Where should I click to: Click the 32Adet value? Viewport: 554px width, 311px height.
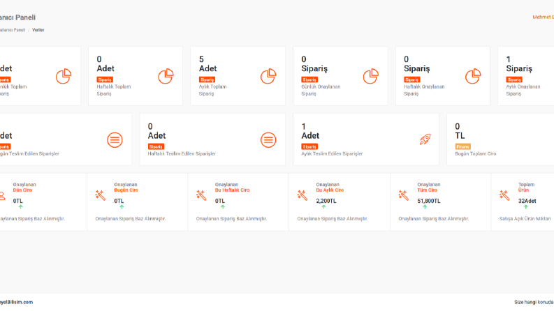tap(527, 201)
